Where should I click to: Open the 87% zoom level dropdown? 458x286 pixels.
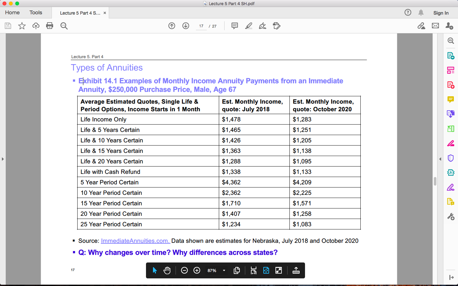click(x=224, y=270)
